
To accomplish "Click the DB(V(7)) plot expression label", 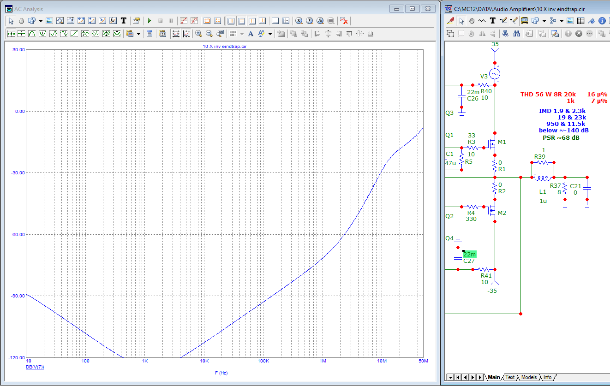I will click(x=35, y=367).
